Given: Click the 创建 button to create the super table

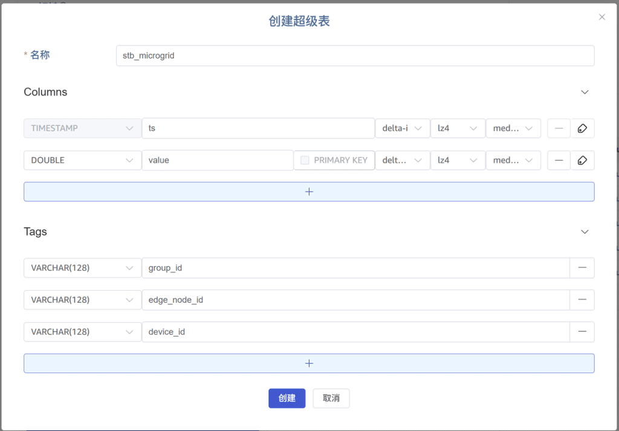Looking at the screenshot, I should click(x=287, y=398).
